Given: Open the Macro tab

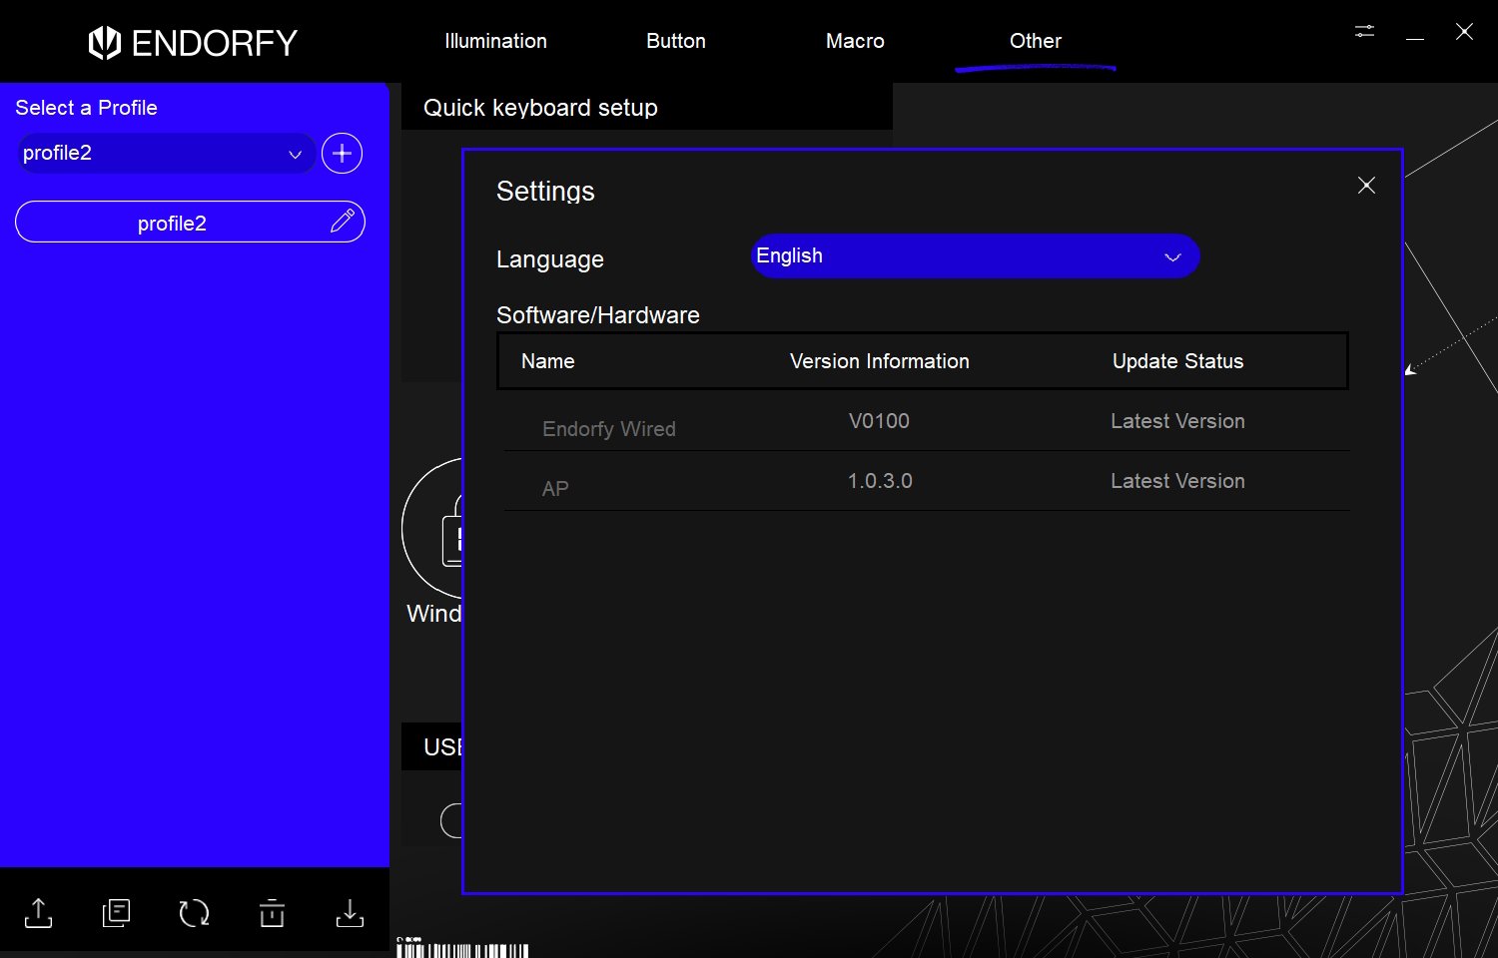Looking at the screenshot, I should click(855, 41).
